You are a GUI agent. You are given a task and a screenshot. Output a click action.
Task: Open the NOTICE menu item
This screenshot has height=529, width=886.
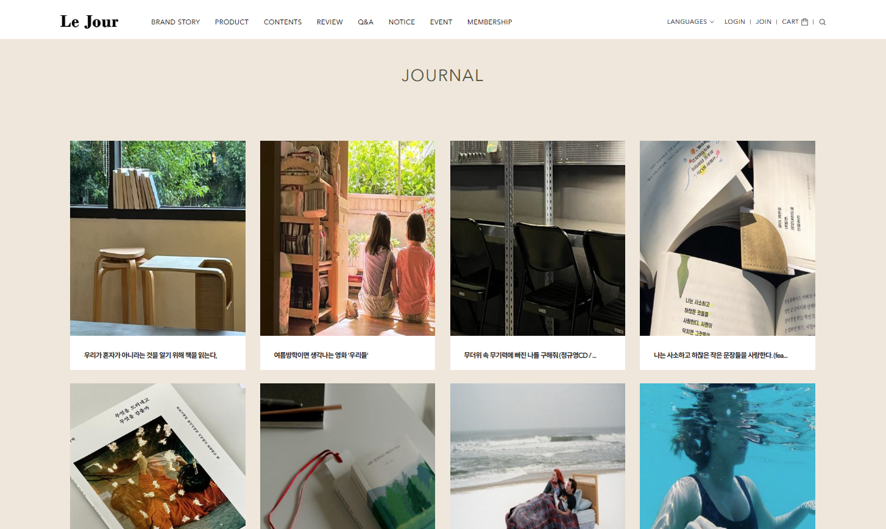(x=402, y=22)
